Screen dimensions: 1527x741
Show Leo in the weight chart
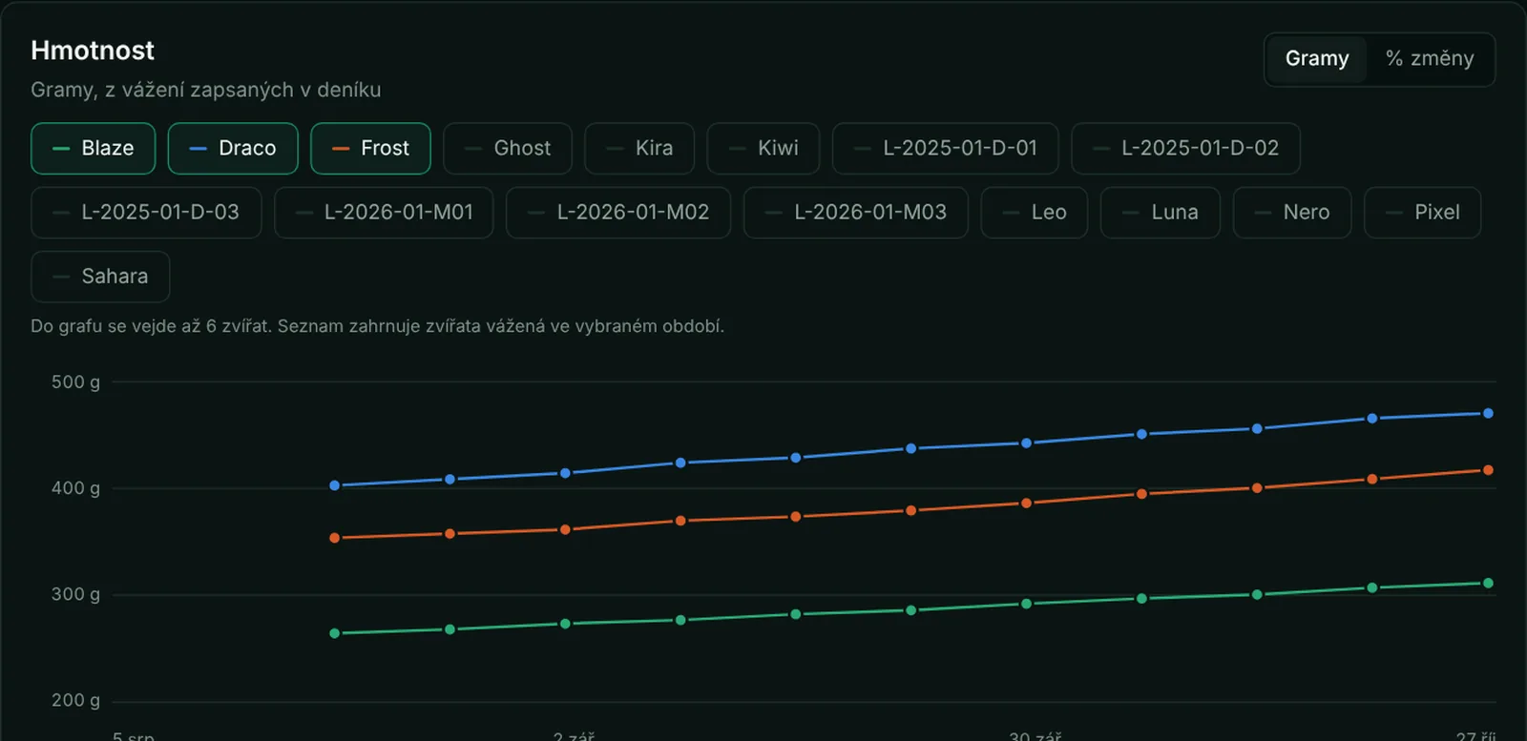click(1035, 213)
